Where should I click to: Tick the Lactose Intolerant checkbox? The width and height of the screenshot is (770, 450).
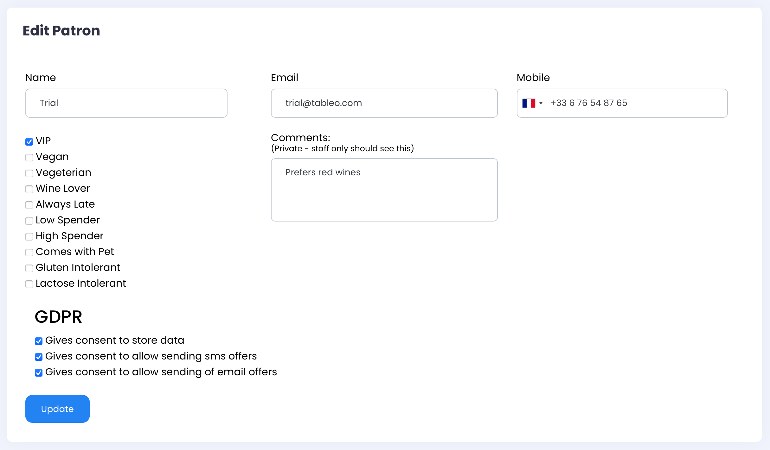(29, 284)
